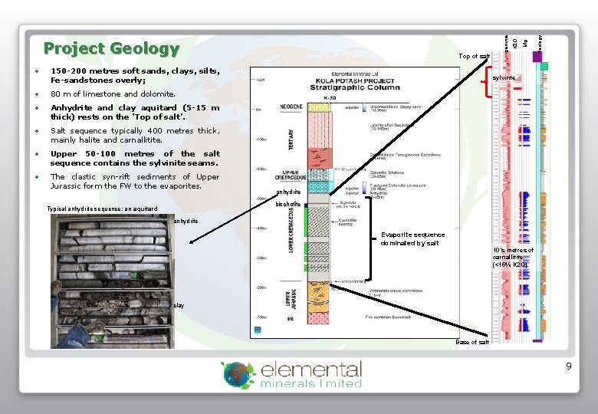Click the caption "Typical anhydrite sequence: an aquitard"
The height and width of the screenshot is (414, 598).
click(x=102, y=209)
